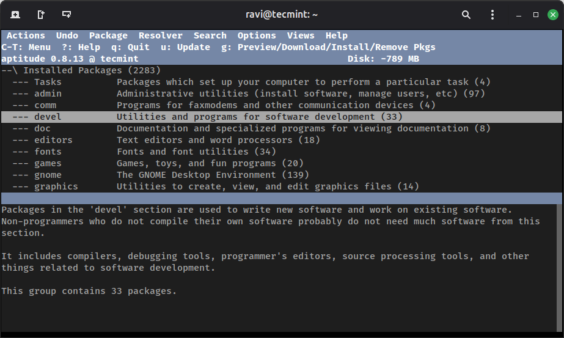Click the new terminal tab icon

[x=15, y=14]
